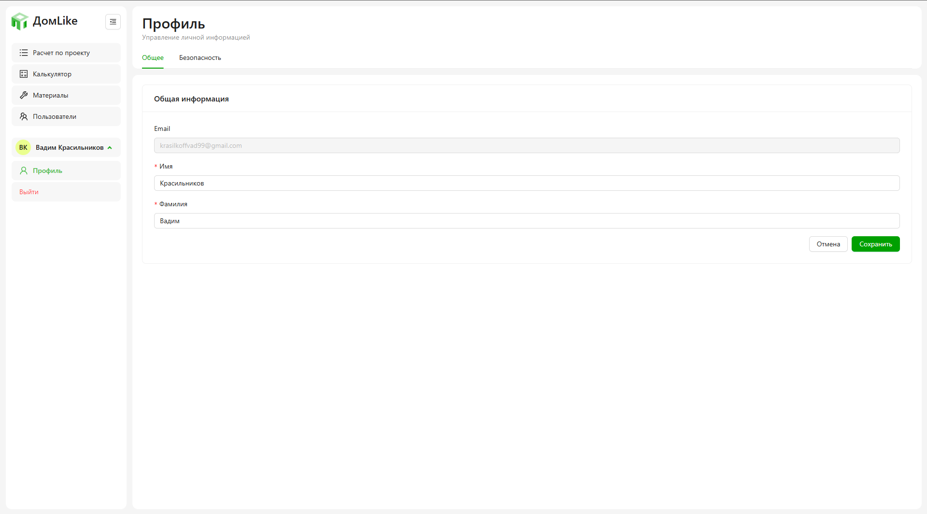927x514 pixels.
Task: Collapse the Вадим Красильников user menu arrow
Action: tap(110, 148)
